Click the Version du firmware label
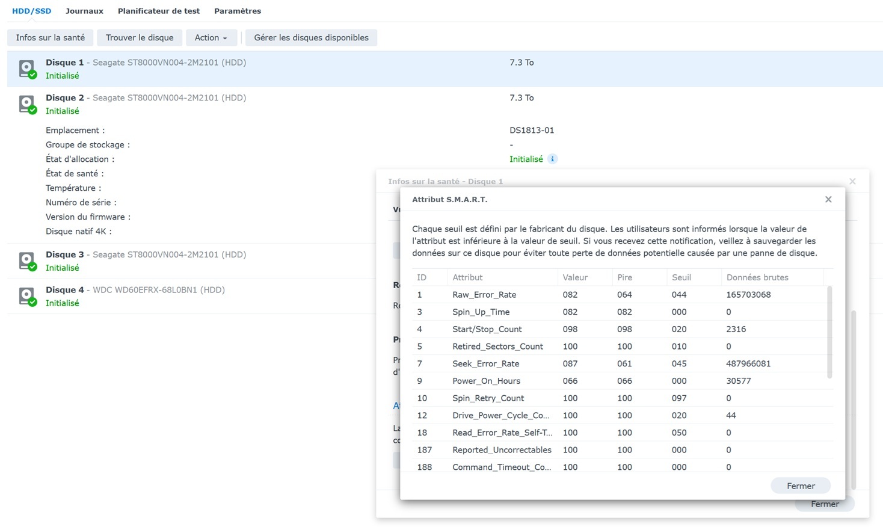The width and height of the screenshot is (883, 527). click(x=88, y=217)
